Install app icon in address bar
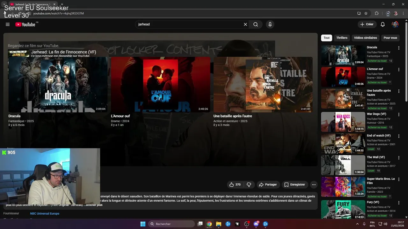 click(x=359, y=13)
